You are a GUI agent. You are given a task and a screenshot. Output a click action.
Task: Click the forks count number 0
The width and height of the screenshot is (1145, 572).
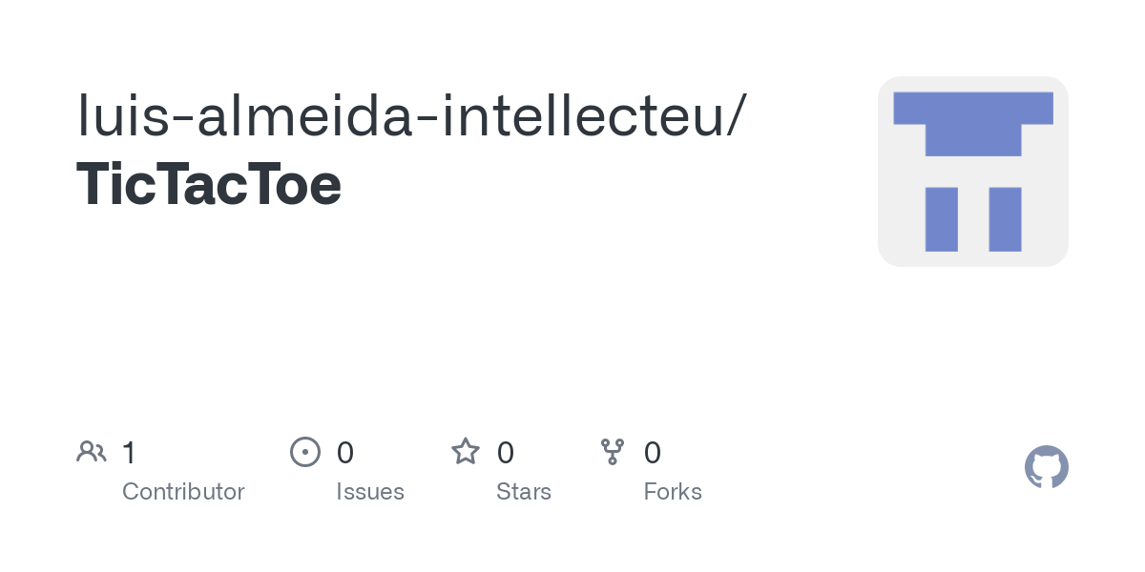pos(653,453)
